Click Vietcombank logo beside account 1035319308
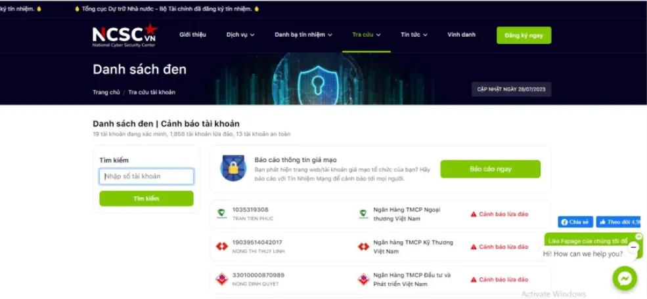The image size is (647, 299). [x=221, y=214]
